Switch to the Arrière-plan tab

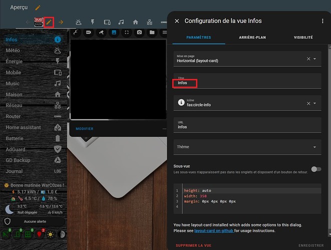(252, 37)
